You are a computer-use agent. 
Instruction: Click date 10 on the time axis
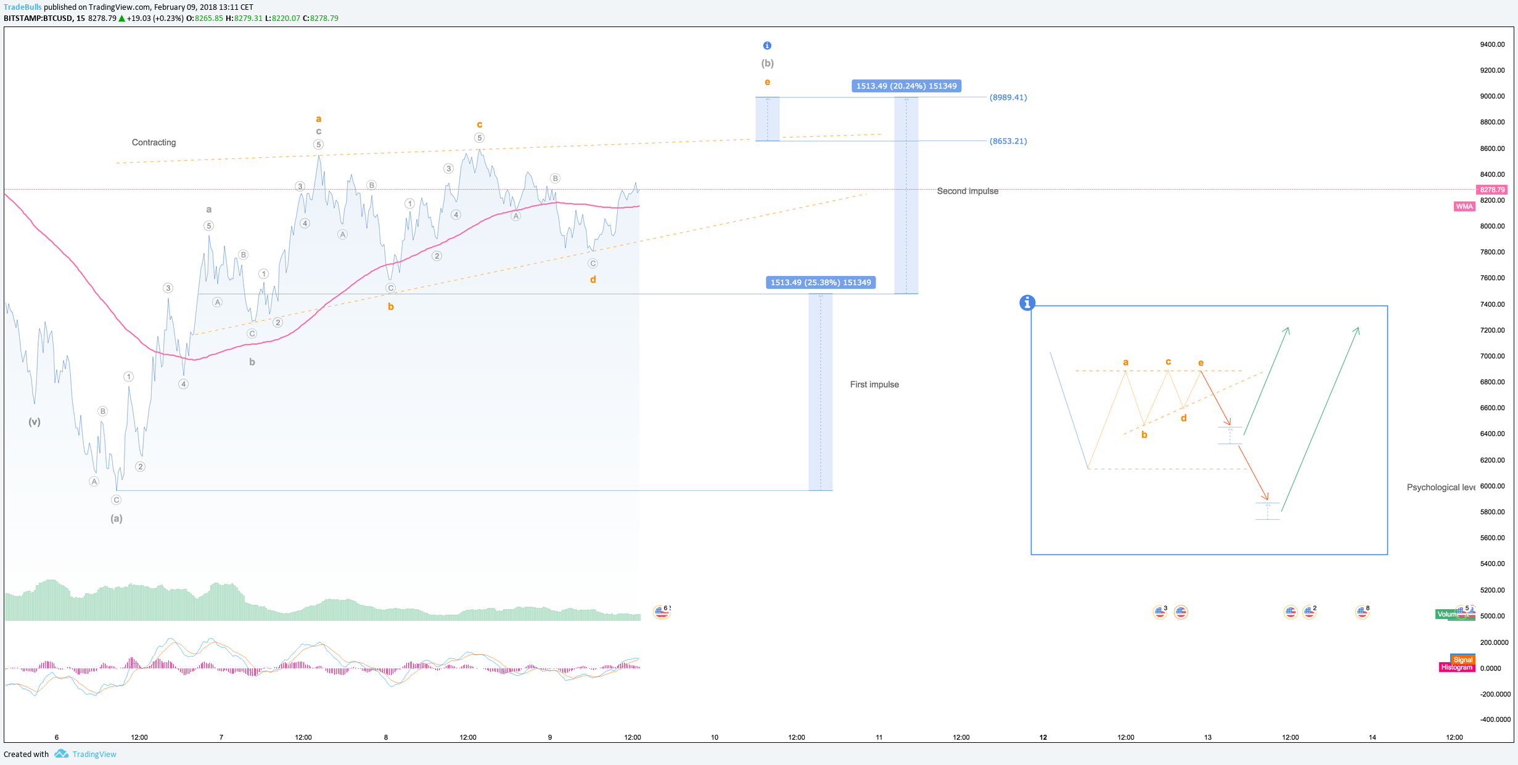pyautogui.click(x=715, y=737)
